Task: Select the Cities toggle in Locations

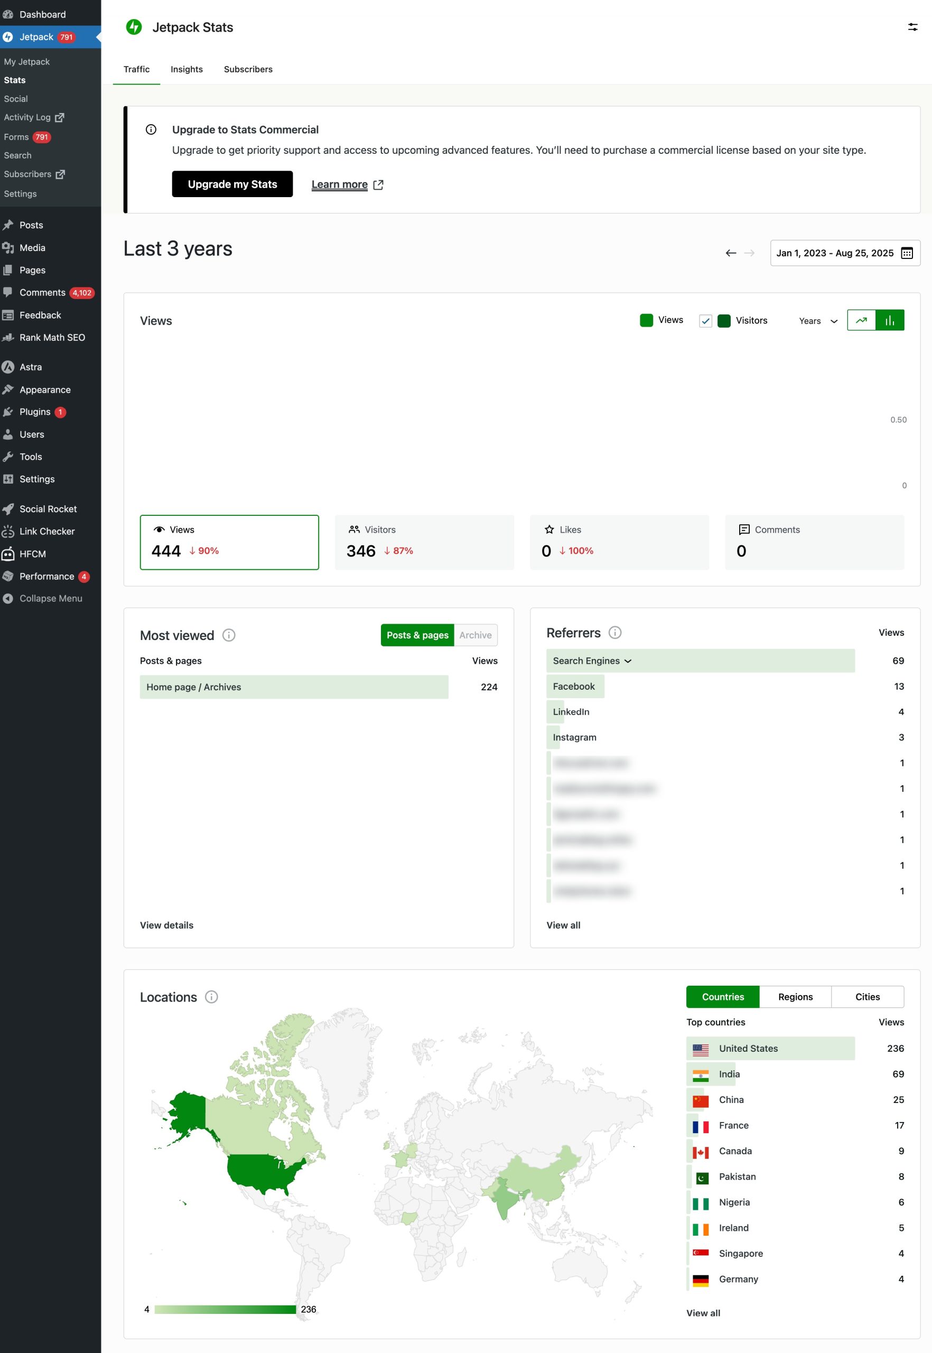Action: click(868, 997)
